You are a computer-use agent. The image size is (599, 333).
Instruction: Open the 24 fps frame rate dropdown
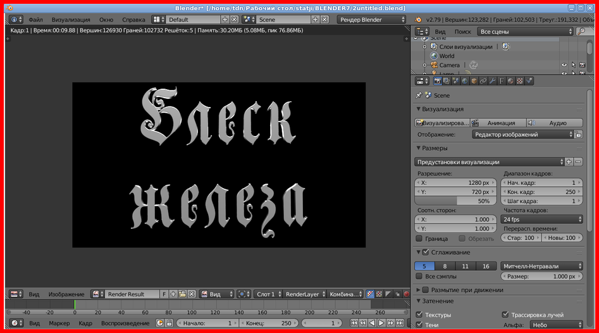point(541,220)
